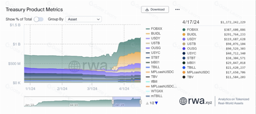Click the purple USDY dot in summary

pos(184,39)
